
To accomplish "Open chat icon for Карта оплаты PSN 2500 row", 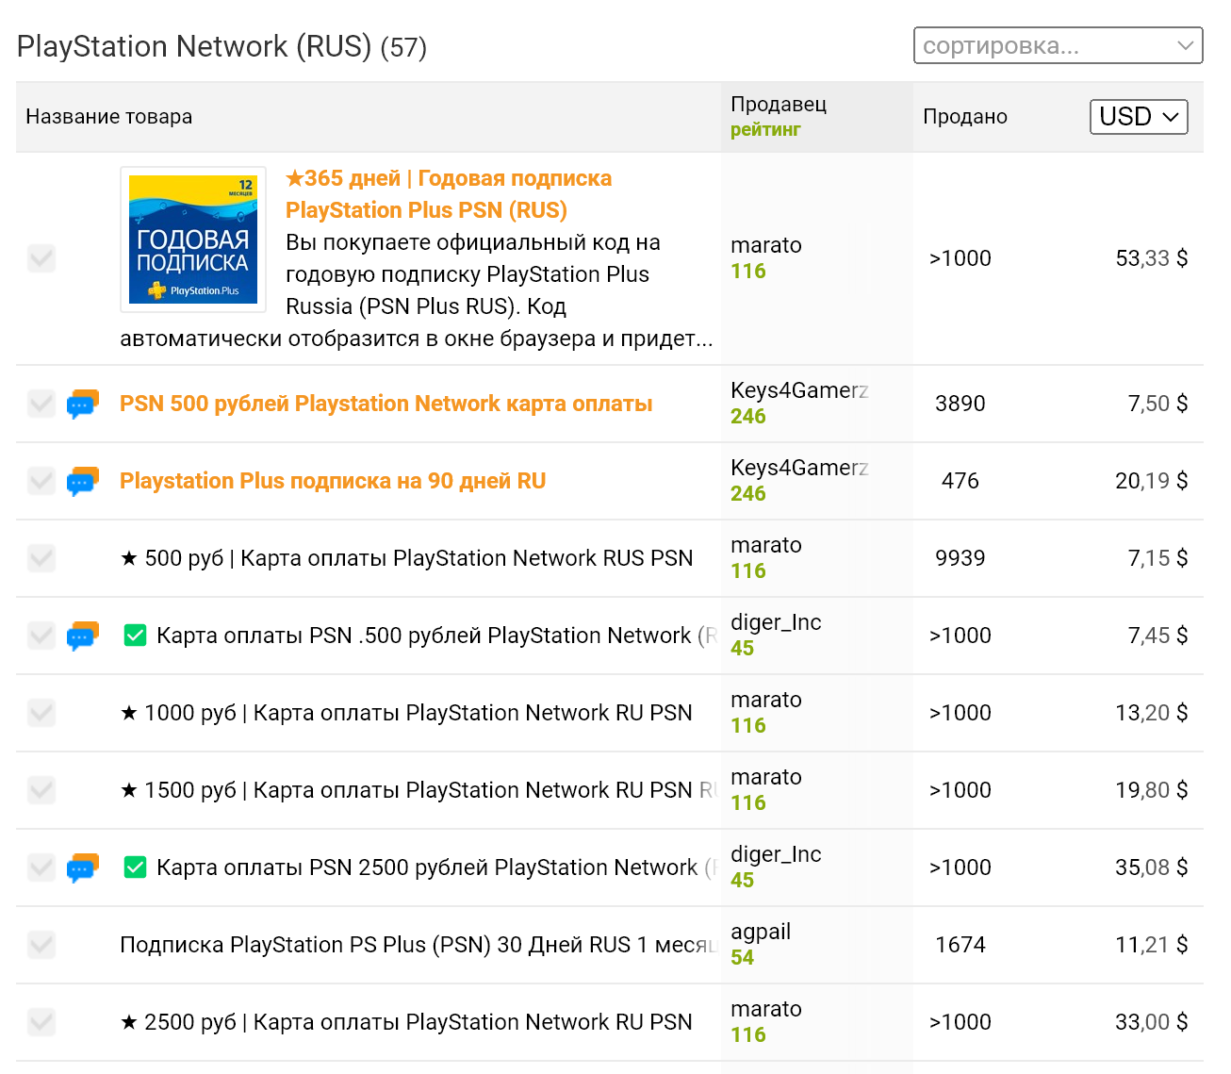I will pyautogui.click(x=83, y=867).
